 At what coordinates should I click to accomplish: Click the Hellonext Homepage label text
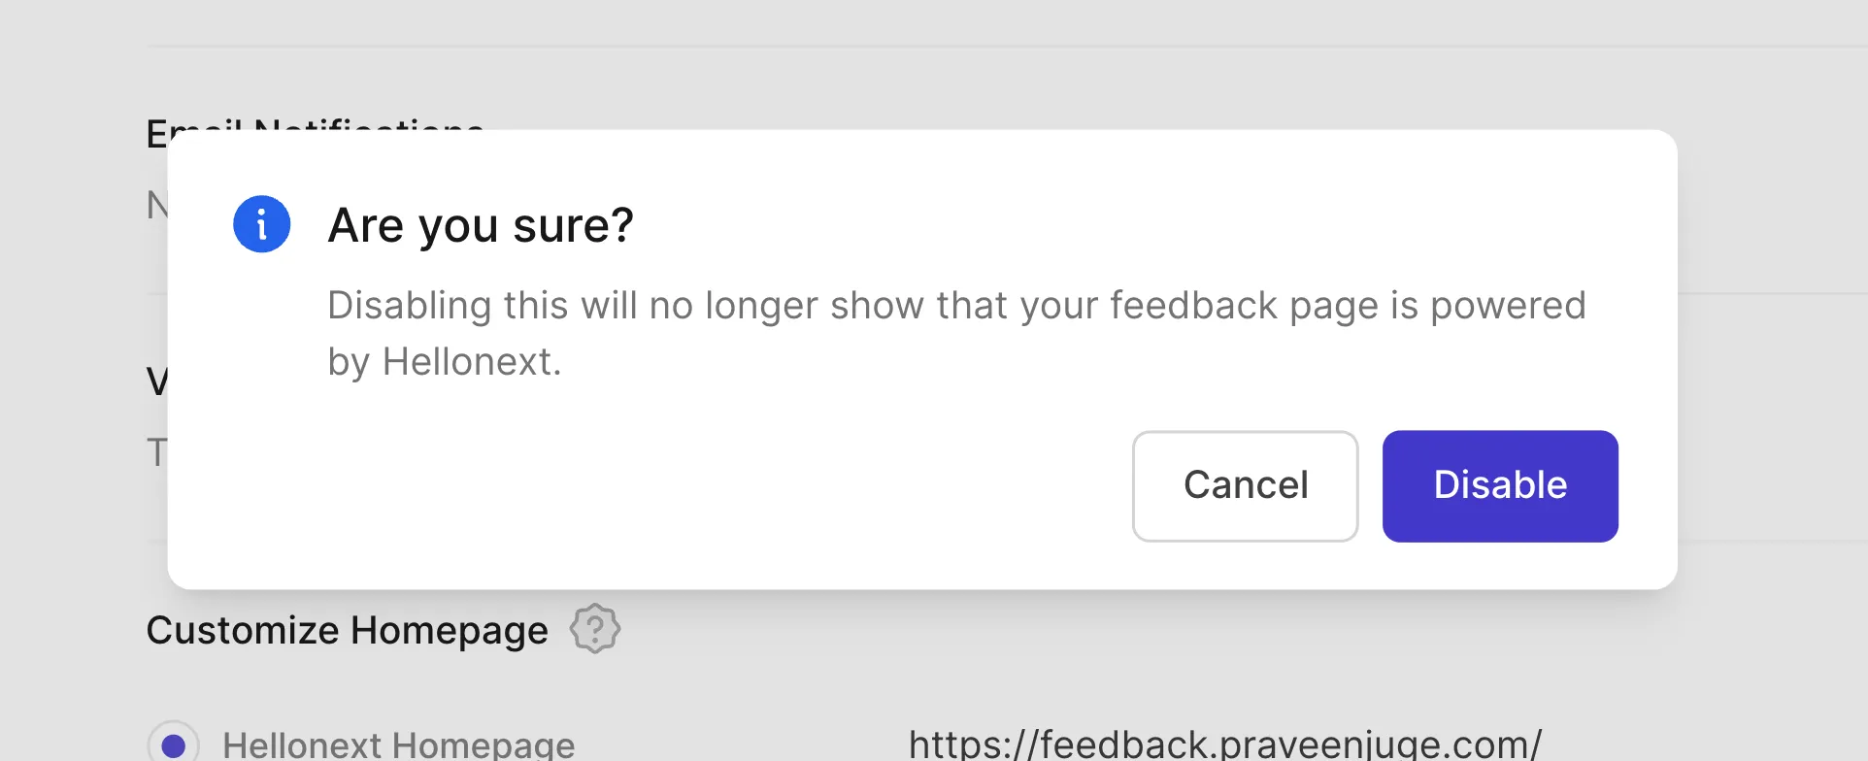pos(399,744)
